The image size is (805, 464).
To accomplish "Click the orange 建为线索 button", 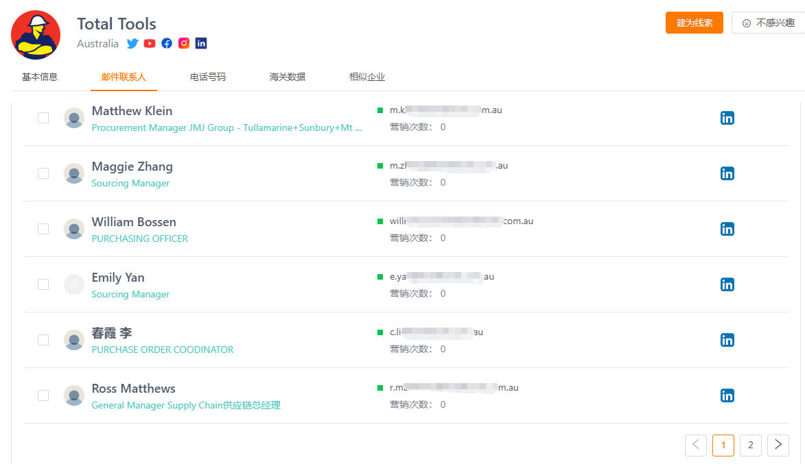I will pyautogui.click(x=694, y=23).
